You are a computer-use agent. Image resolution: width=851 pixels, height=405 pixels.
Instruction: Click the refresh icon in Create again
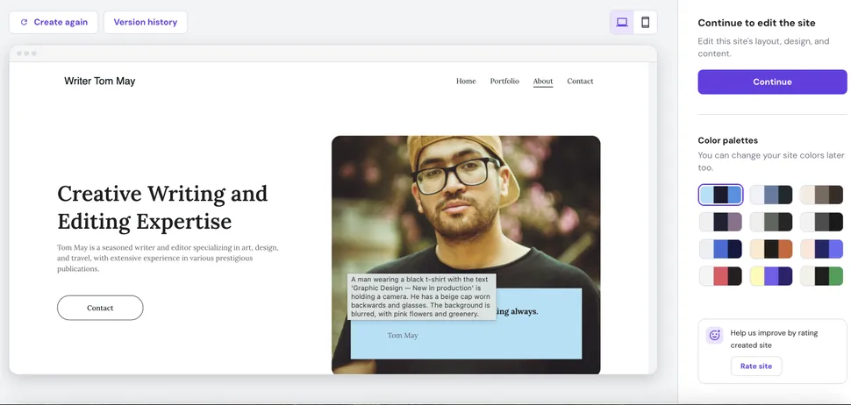point(24,23)
